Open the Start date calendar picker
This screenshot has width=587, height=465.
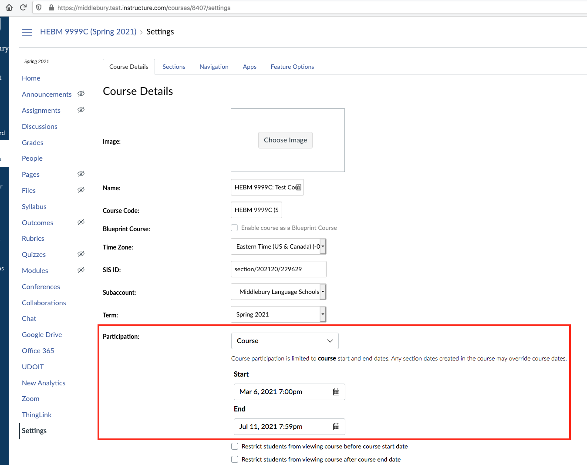click(x=336, y=391)
